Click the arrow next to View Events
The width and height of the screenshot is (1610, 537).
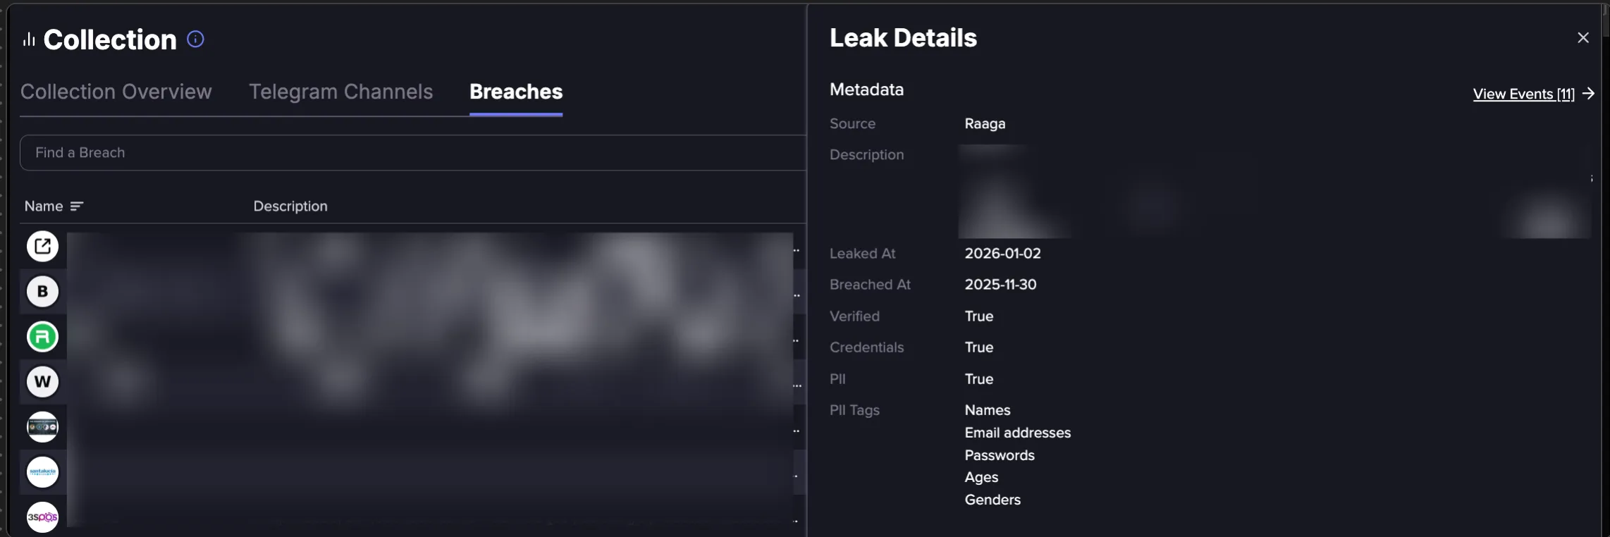(x=1588, y=94)
